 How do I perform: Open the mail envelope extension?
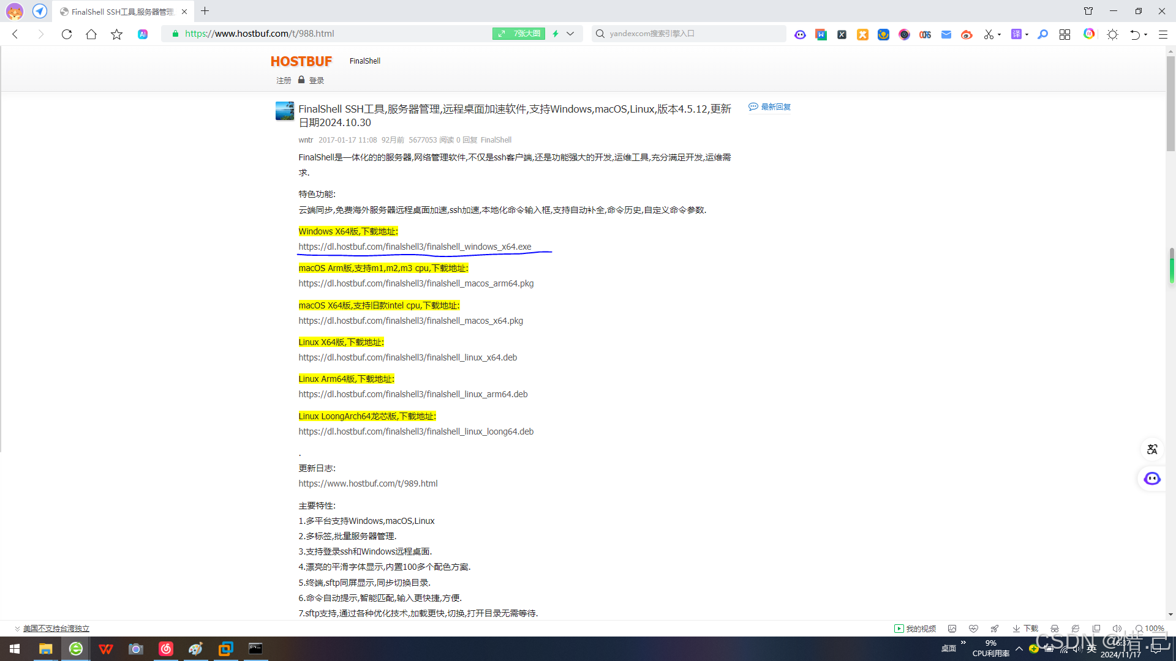[x=946, y=34]
